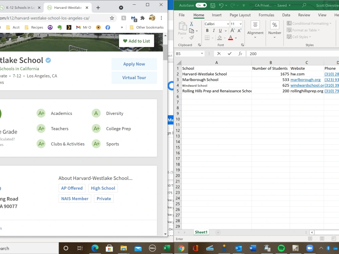The image size is (339, 254).
Task: Open the Facebook bookmark icon
Action: pyautogui.click(x=108, y=27)
